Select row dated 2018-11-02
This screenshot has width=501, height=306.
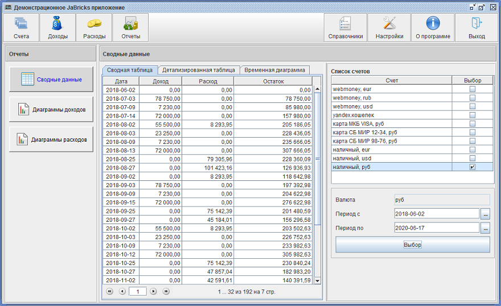pos(207,280)
